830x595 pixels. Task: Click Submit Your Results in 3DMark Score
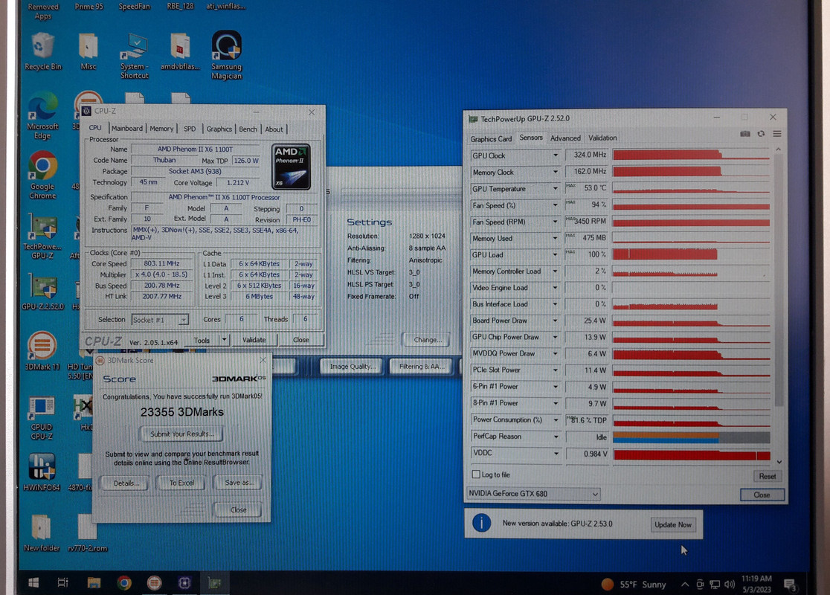point(182,434)
